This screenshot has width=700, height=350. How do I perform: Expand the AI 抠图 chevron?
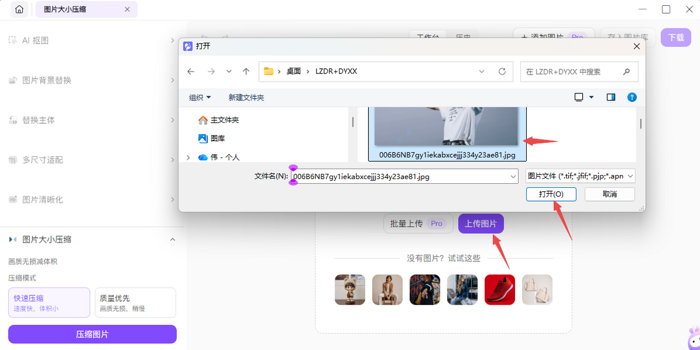click(173, 40)
